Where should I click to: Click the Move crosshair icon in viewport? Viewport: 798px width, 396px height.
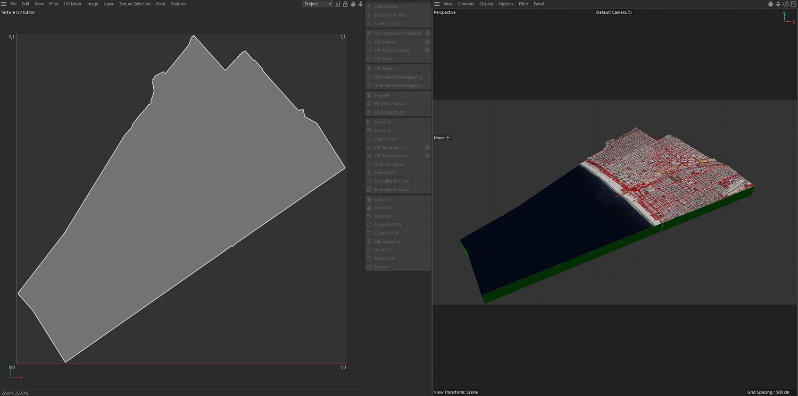pos(448,138)
